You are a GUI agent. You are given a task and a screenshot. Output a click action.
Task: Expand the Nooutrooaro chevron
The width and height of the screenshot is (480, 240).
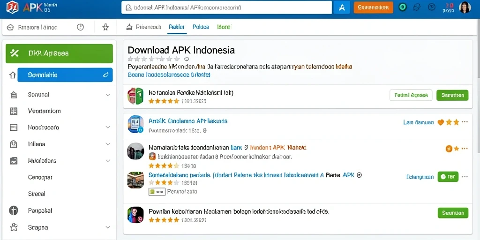108,127
